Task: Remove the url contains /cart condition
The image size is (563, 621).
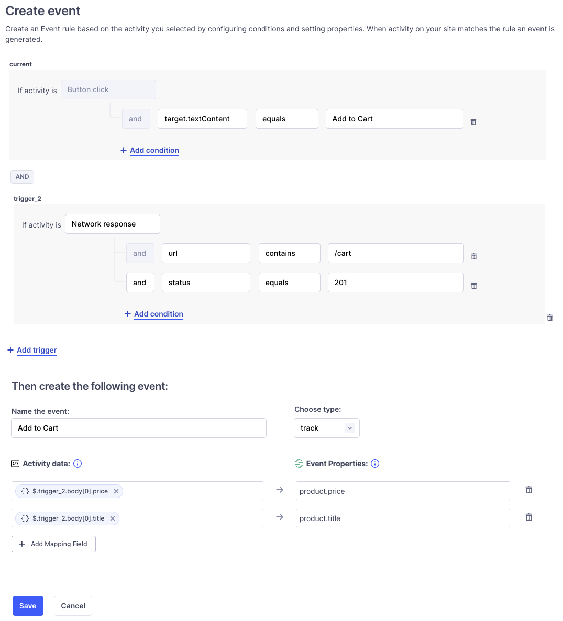Action: click(473, 256)
